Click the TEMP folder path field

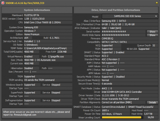(x=48, y=48)
